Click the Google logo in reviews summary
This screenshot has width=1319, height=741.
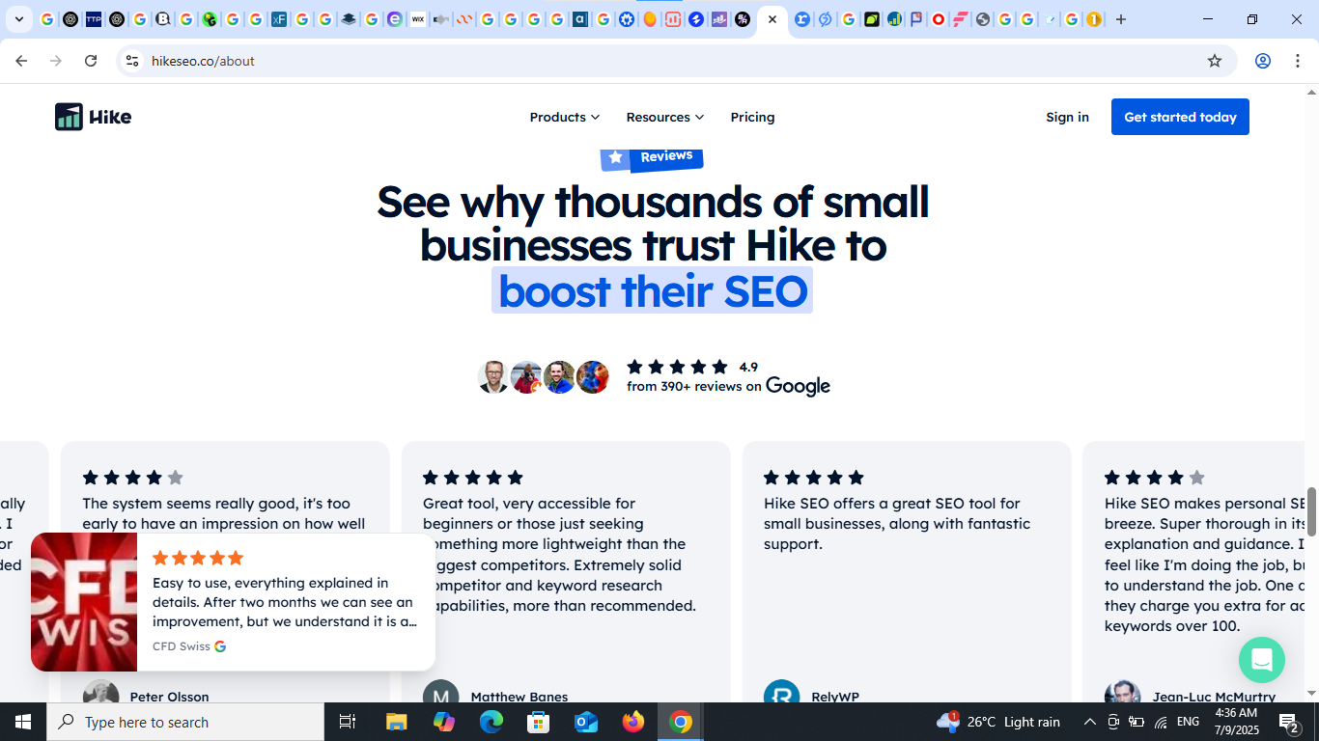pyautogui.click(x=798, y=387)
